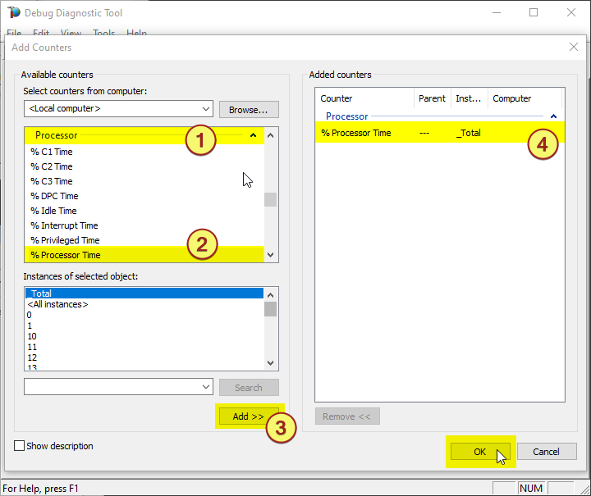
Task: Minimize the Debug Diagnostic Tool window
Action: [x=497, y=12]
